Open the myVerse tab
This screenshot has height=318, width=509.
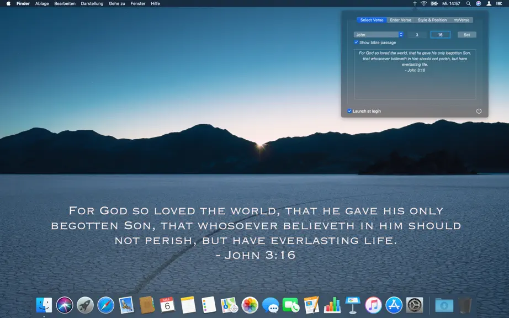click(x=462, y=20)
